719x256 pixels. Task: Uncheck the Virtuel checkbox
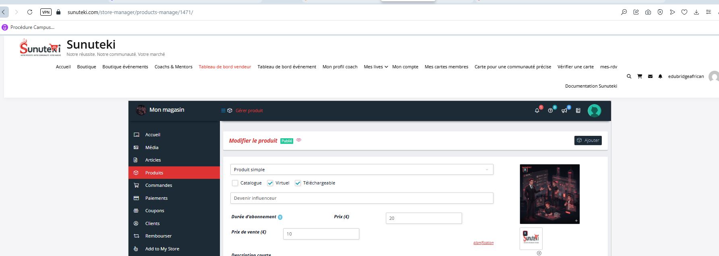tap(270, 183)
